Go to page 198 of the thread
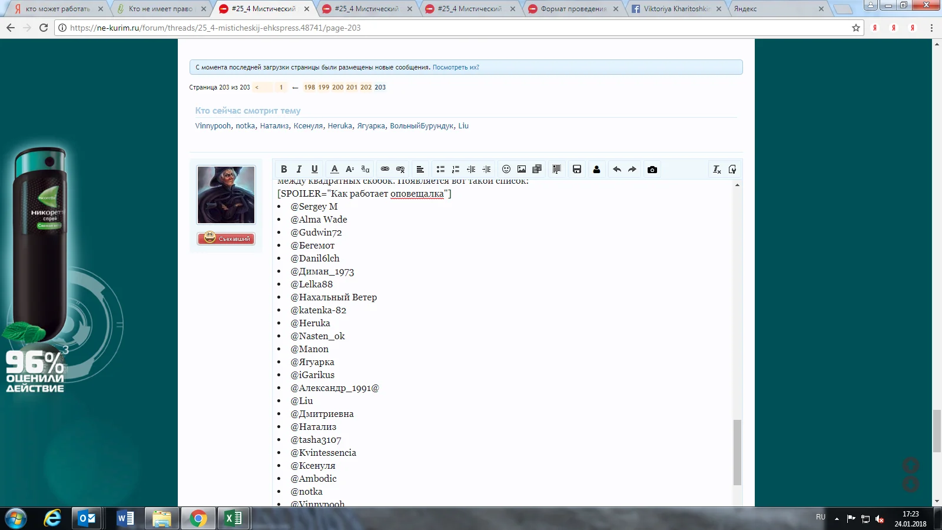Screen dimensions: 942x530 (x=310, y=87)
